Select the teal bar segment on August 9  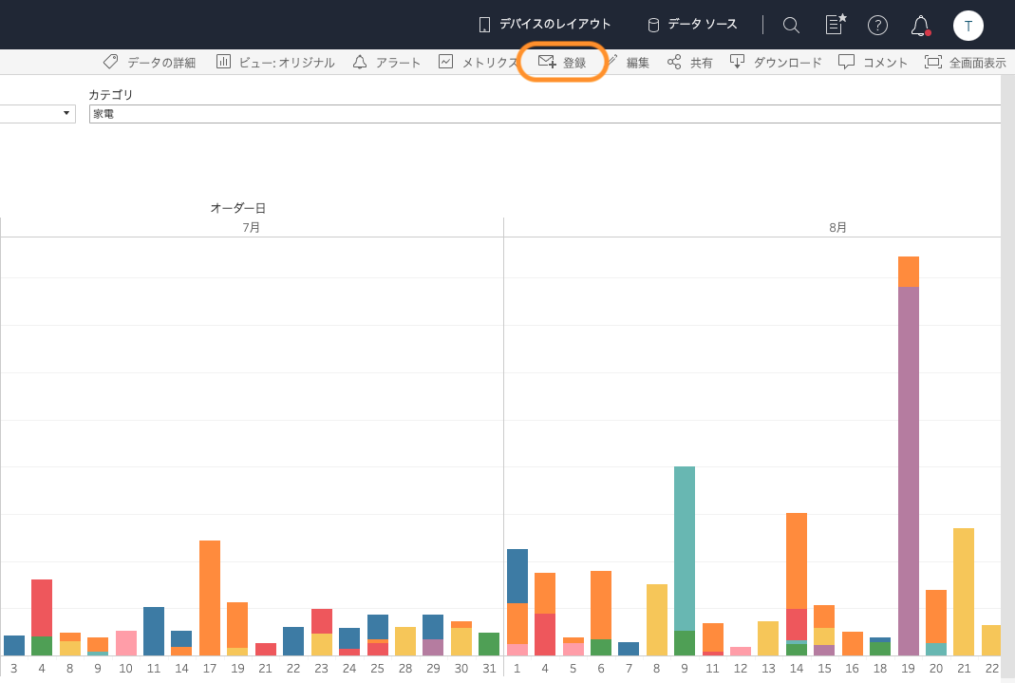click(x=685, y=548)
